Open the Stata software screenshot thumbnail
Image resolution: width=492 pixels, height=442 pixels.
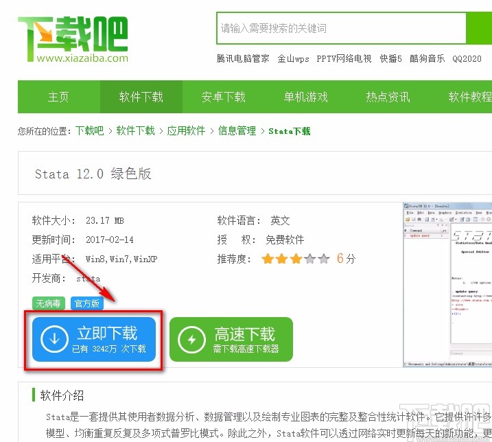(447, 285)
